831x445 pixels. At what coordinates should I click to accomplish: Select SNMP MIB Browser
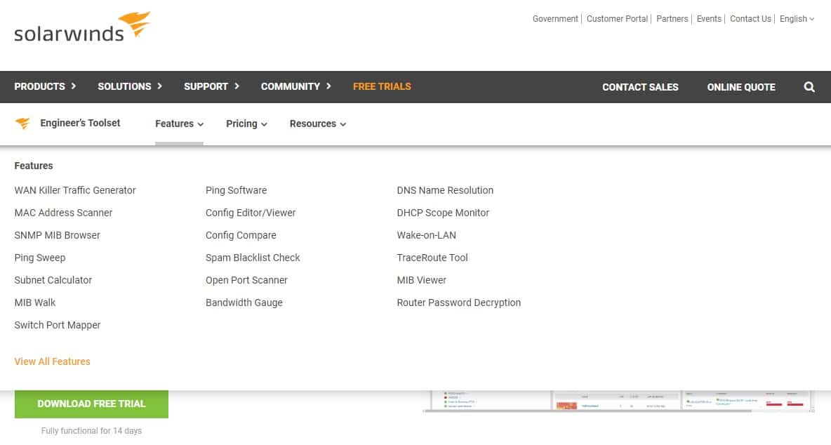[58, 235]
